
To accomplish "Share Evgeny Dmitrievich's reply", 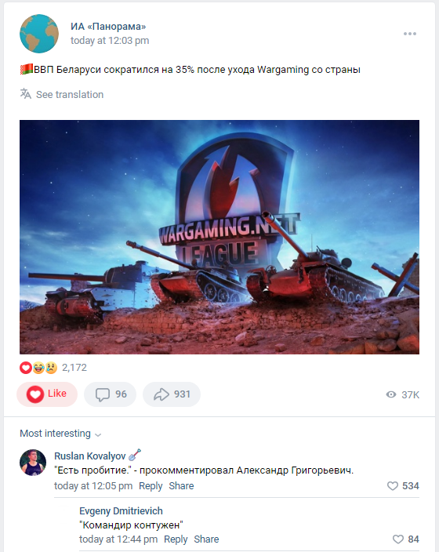I will click(x=206, y=539).
